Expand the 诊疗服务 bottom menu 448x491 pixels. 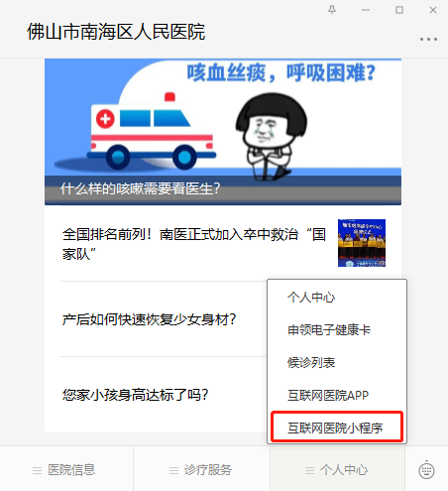coord(202,469)
